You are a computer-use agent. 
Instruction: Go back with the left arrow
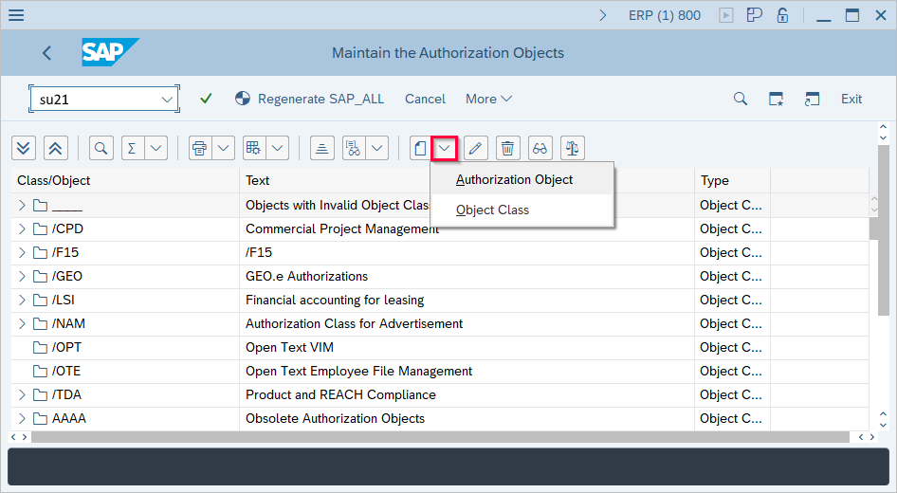[46, 53]
